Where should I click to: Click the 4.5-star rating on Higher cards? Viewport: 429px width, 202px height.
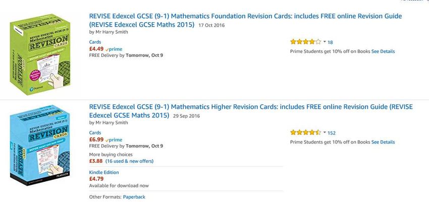click(306, 132)
